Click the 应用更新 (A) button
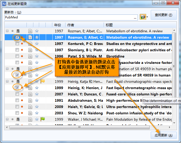Image resolution: width=181 pixels, height=143 pixels. coord(164,135)
